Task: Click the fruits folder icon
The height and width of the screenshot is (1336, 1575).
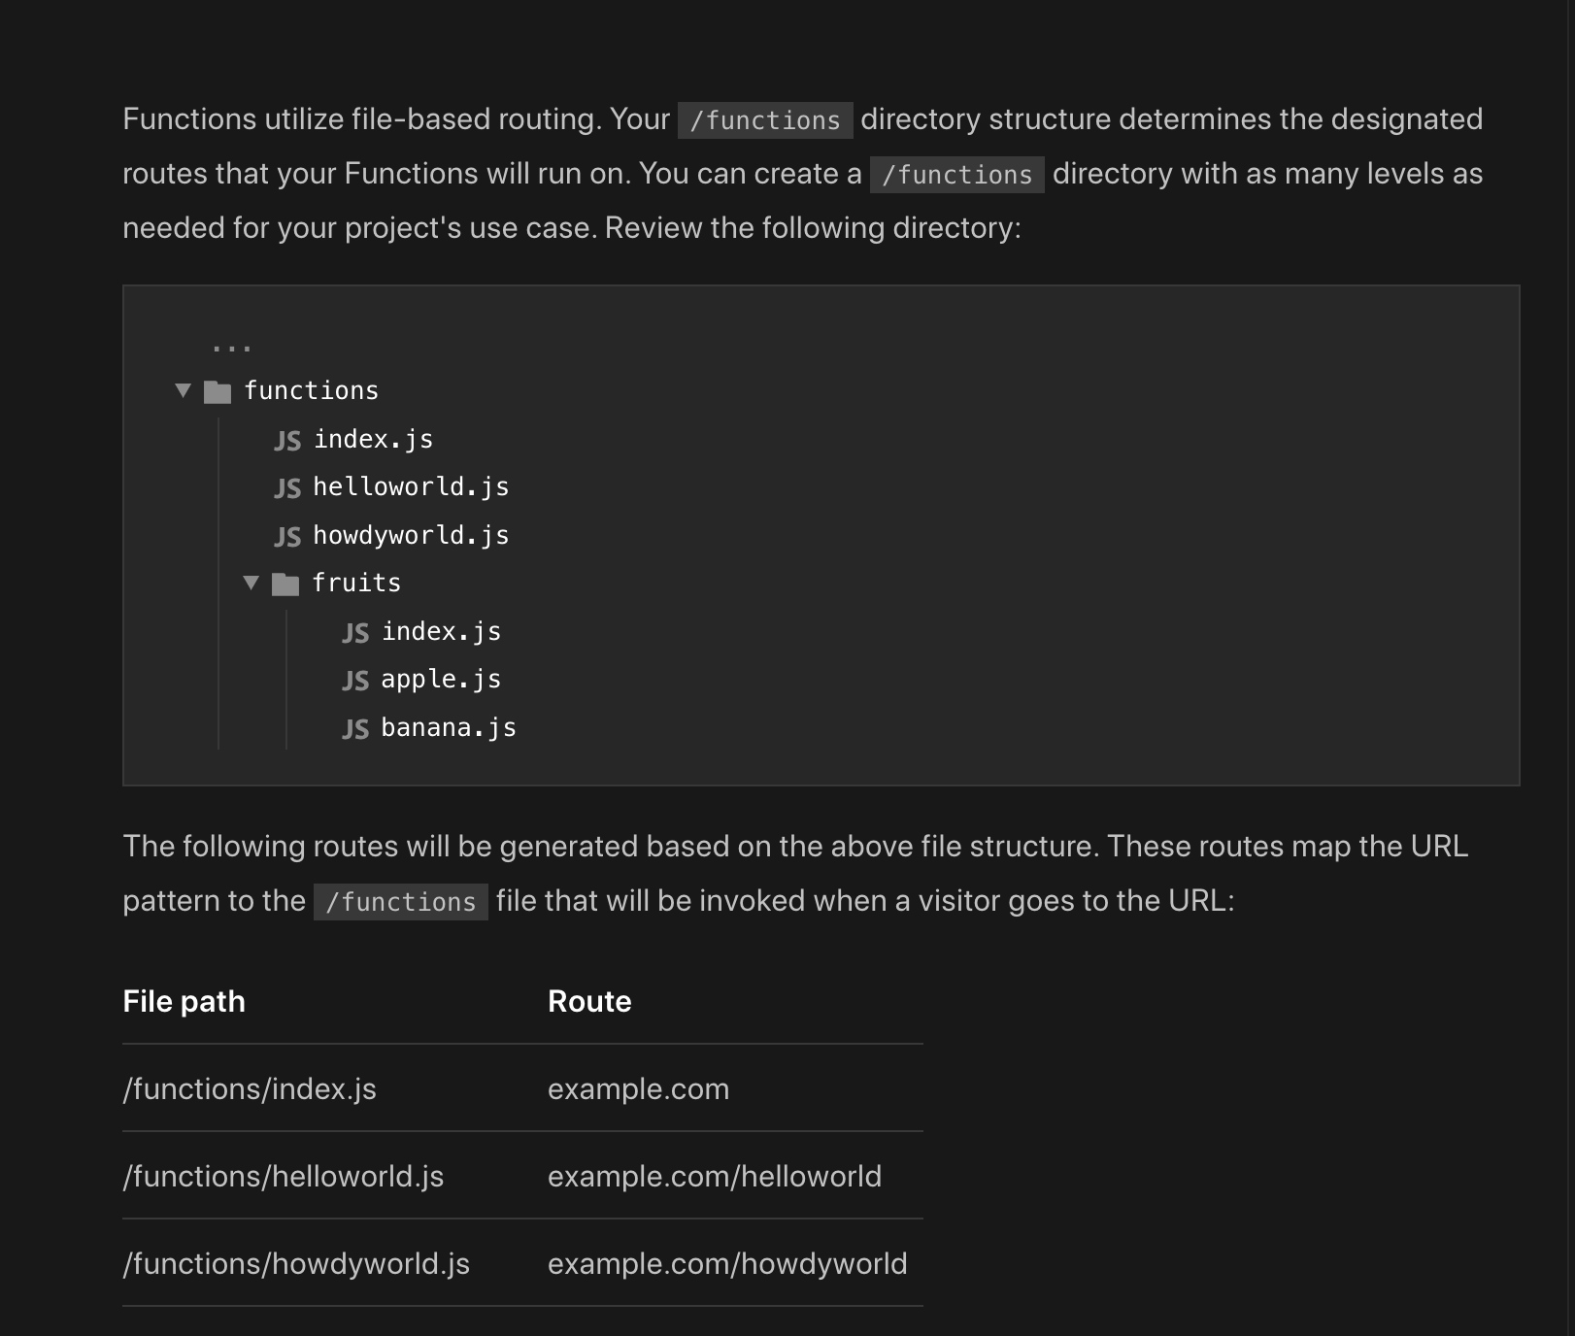Action: tap(285, 584)
